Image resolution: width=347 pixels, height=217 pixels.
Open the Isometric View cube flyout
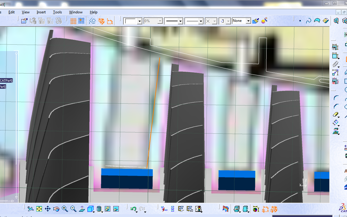coord(91,209)
